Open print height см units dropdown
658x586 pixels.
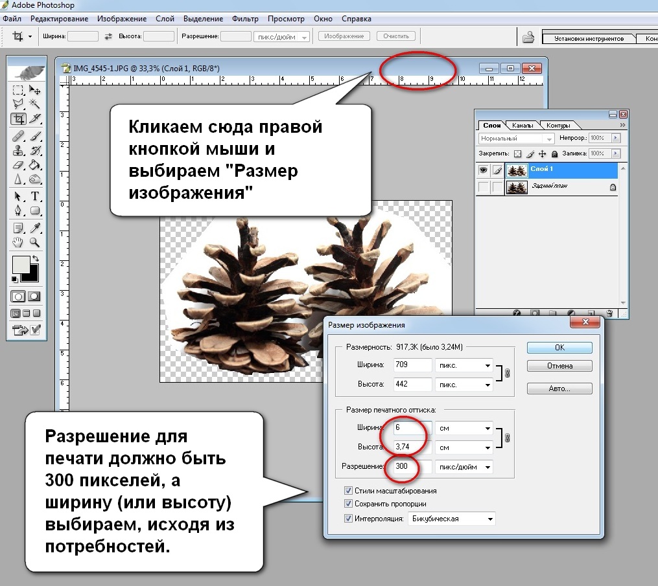pyautogui.click(x=464, y=447)
